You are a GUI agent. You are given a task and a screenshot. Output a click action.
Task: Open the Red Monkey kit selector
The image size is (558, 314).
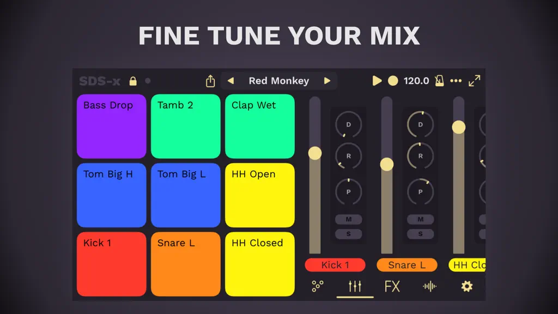click(278, 81)
